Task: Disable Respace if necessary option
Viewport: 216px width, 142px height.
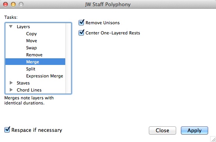Action: tap(7, 130)
